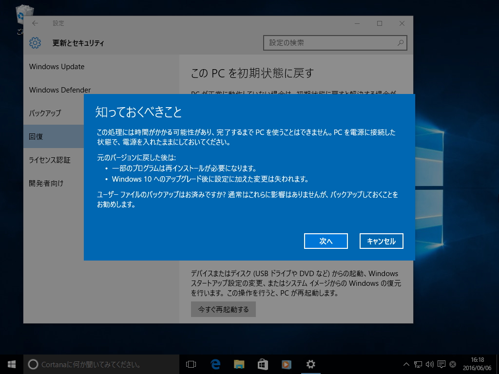Select 次へ to continue the reset
The width and height of the screenshot is (499, 374).
coord(326,241)
